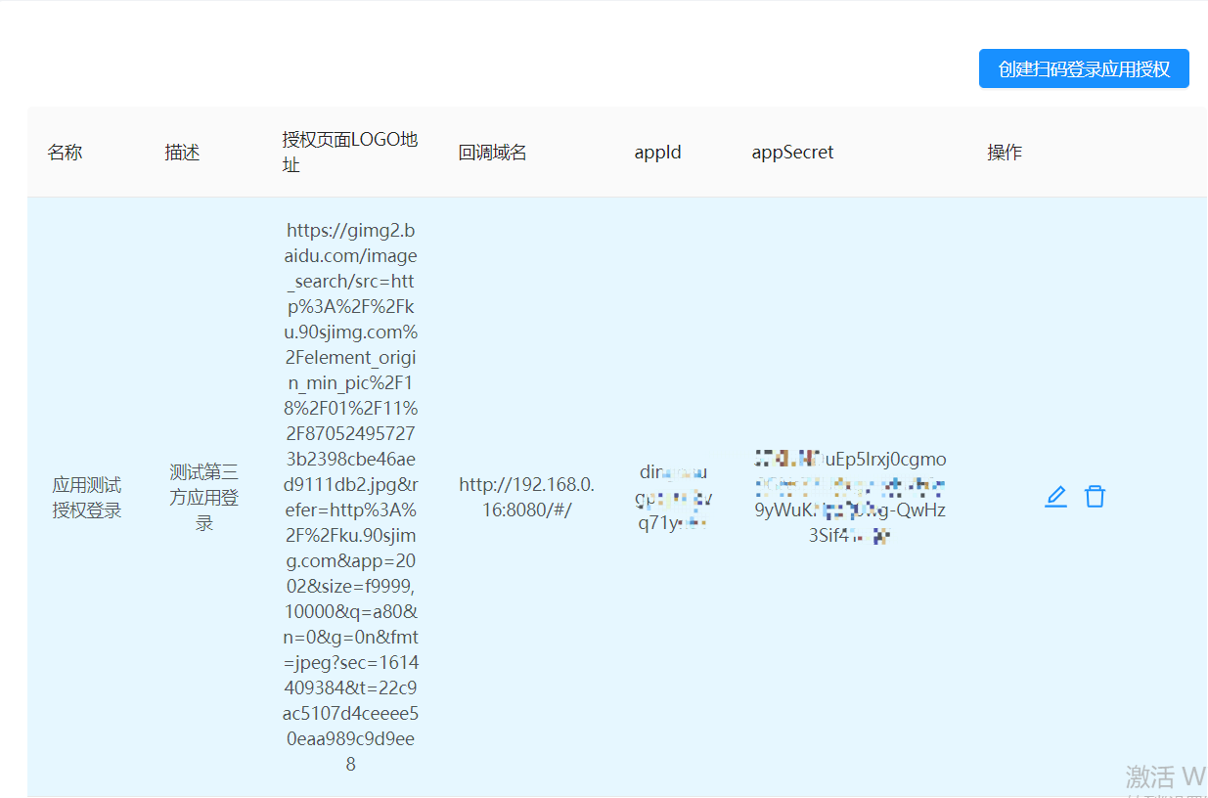Viewport: 1208px width, 798px height.
Task: Select the name cell 应用测试授权登录
Action: 86,496
